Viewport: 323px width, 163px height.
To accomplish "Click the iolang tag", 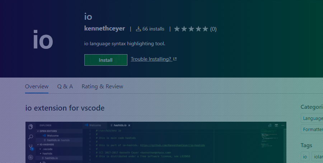I will tap(318, 157).
